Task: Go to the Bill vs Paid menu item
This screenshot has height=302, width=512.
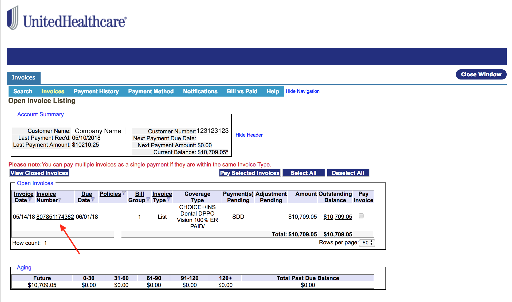Action: [x=242, y=92]
